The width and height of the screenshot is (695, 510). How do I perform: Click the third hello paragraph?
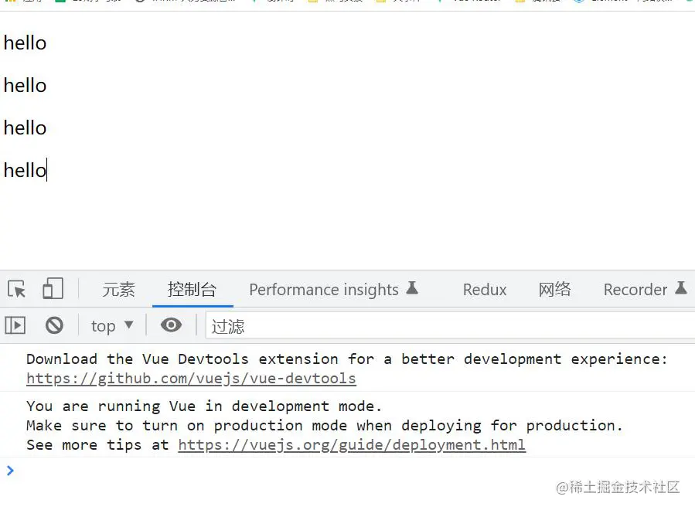click(25, 128)
